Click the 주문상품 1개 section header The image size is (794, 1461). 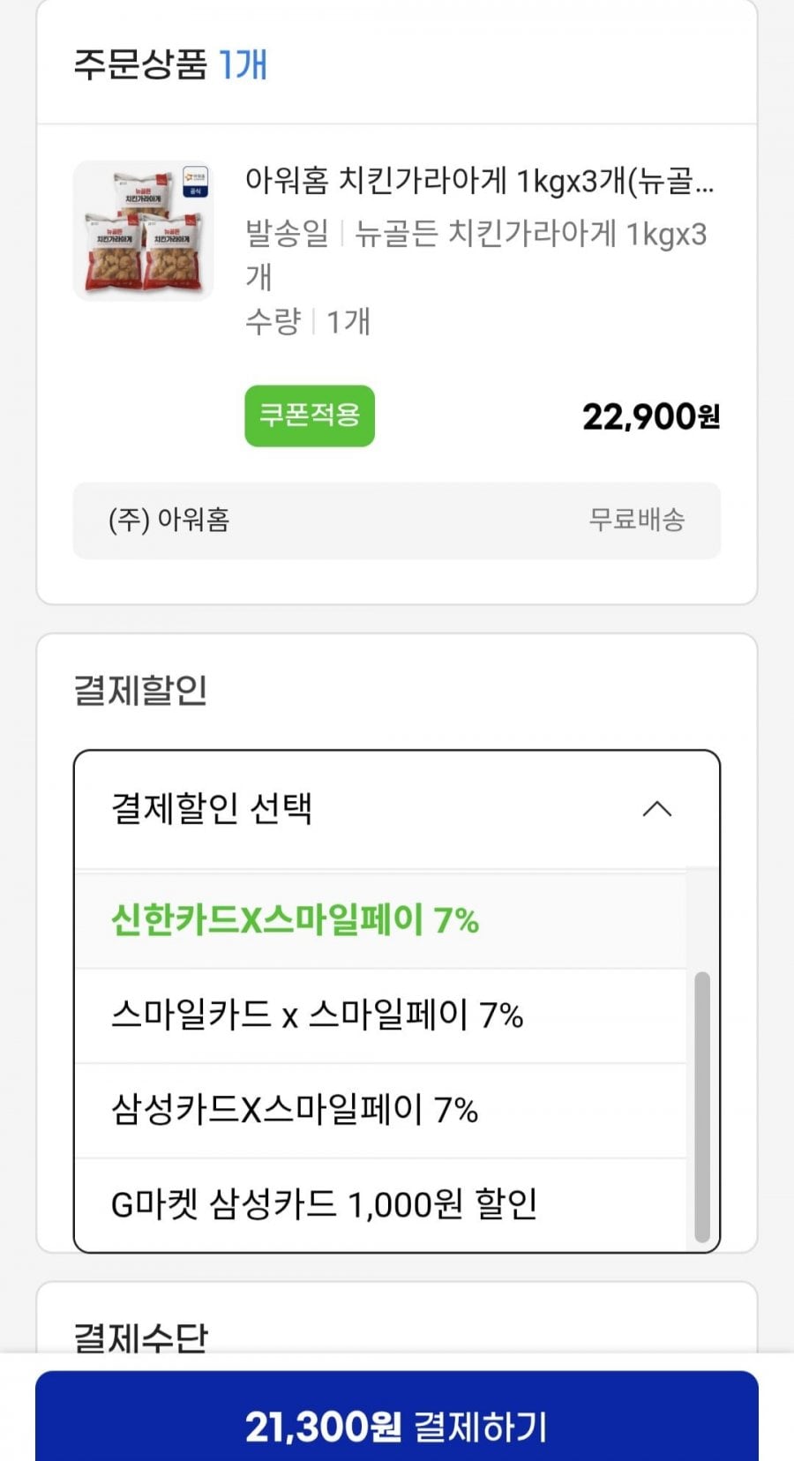click(170, 64)
